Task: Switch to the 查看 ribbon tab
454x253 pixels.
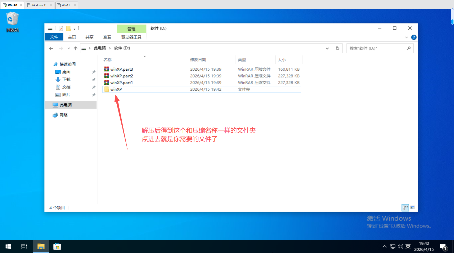Action: point(107,37)
